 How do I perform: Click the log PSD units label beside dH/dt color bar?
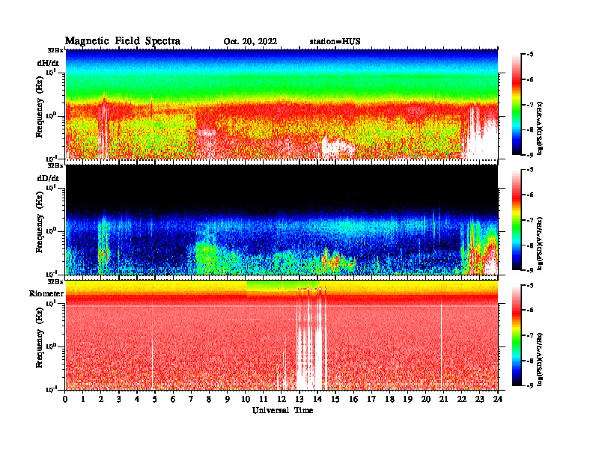[541, 128]
